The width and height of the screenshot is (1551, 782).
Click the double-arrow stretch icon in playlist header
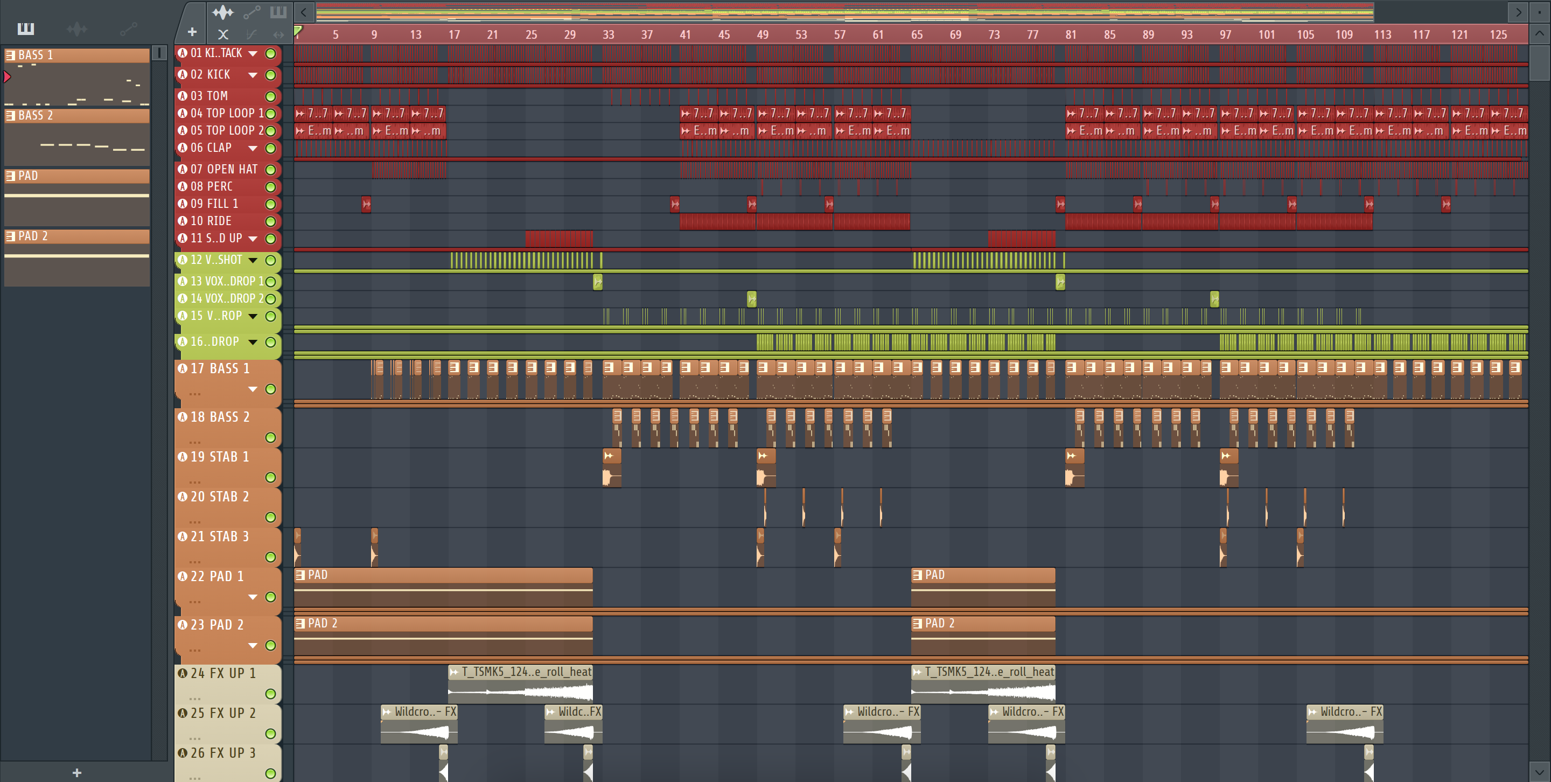[x=278, y=34]
